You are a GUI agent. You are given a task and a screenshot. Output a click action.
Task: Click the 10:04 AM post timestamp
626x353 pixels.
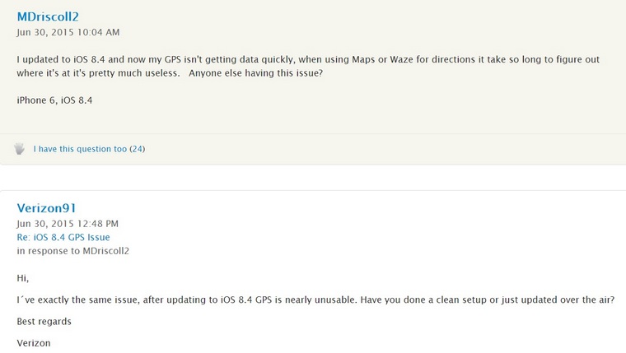click(68, 32)
